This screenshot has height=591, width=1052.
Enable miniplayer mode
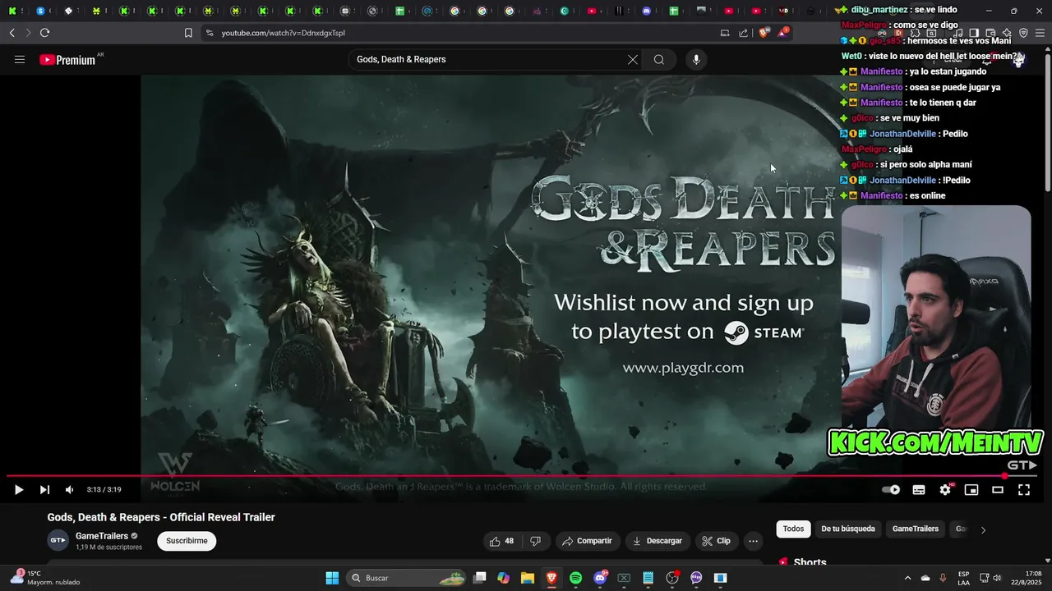pyautogui.click(x=971, y=490)
